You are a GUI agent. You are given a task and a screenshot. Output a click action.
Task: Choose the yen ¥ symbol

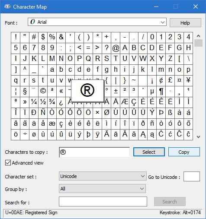(x=188, y=80)
